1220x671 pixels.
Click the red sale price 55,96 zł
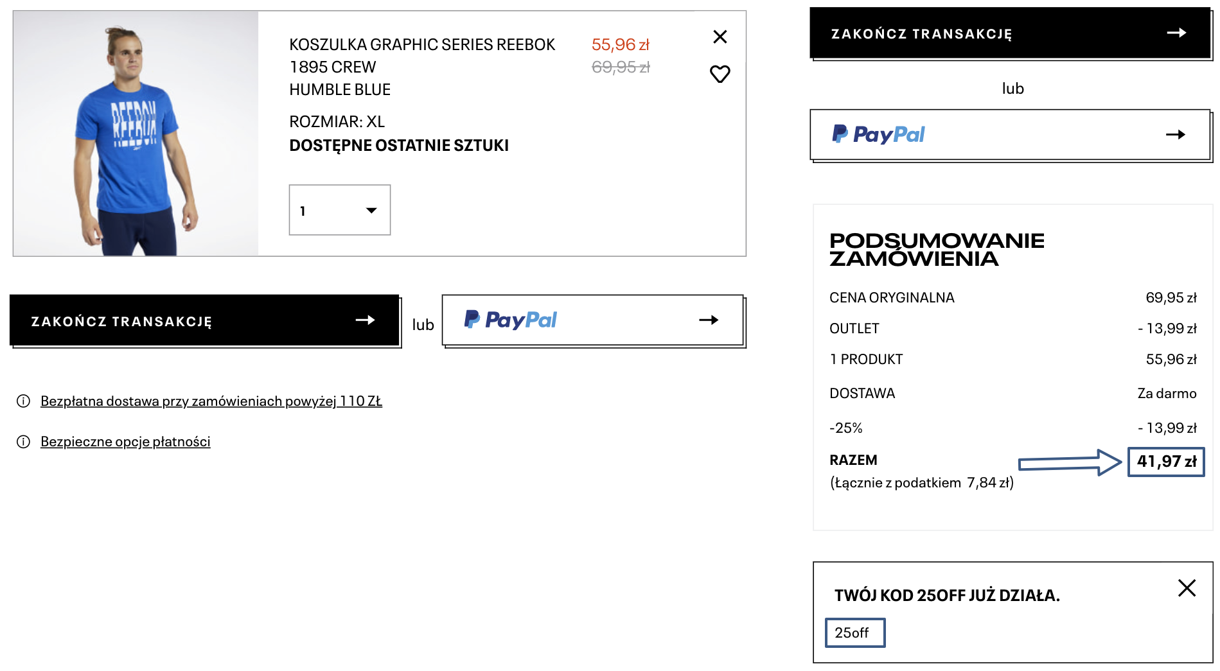click(620, 45)
